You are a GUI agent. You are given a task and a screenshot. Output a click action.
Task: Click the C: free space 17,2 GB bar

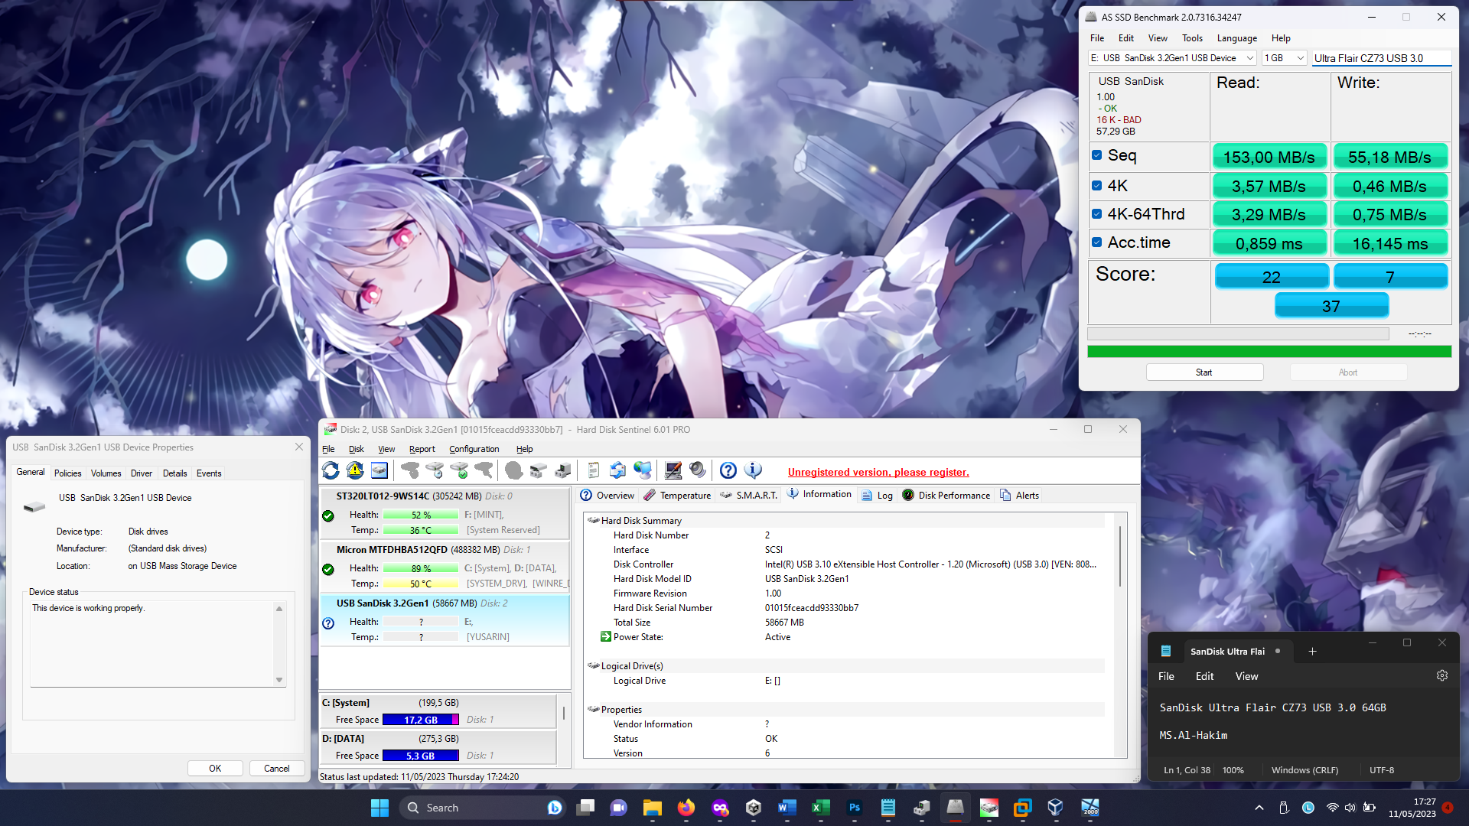pyautogui.click(x=421, y=720)
